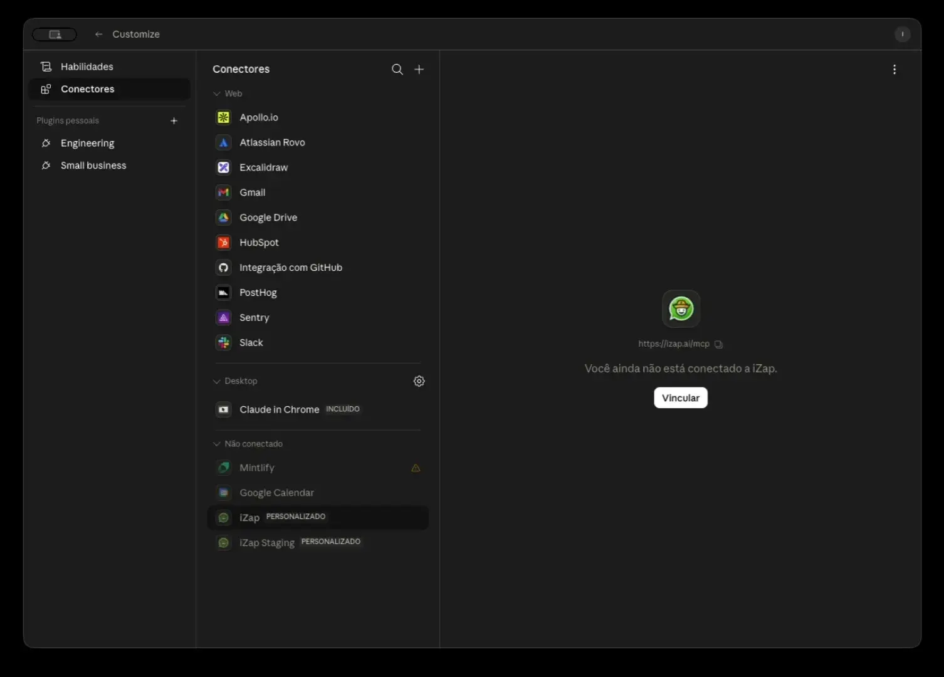The width and height of the screenshot is (944, 677).
Task: Open the Engineering plugin
Action: (109, 143)
